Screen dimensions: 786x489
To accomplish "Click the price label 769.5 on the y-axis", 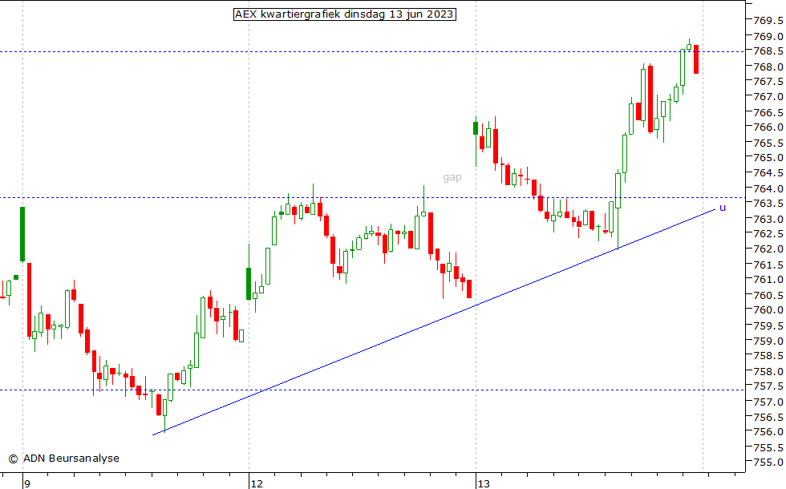I will pos(768,21).
